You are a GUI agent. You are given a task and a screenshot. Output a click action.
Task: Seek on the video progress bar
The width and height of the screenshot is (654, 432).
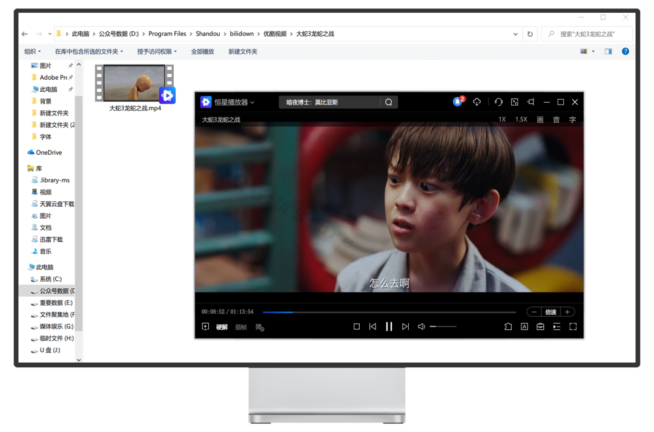click(x=389, y=312)
